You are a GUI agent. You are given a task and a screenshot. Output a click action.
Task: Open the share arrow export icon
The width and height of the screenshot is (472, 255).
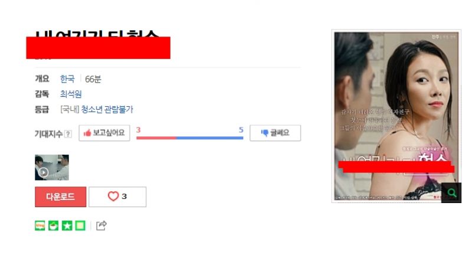tap(101, 225)
